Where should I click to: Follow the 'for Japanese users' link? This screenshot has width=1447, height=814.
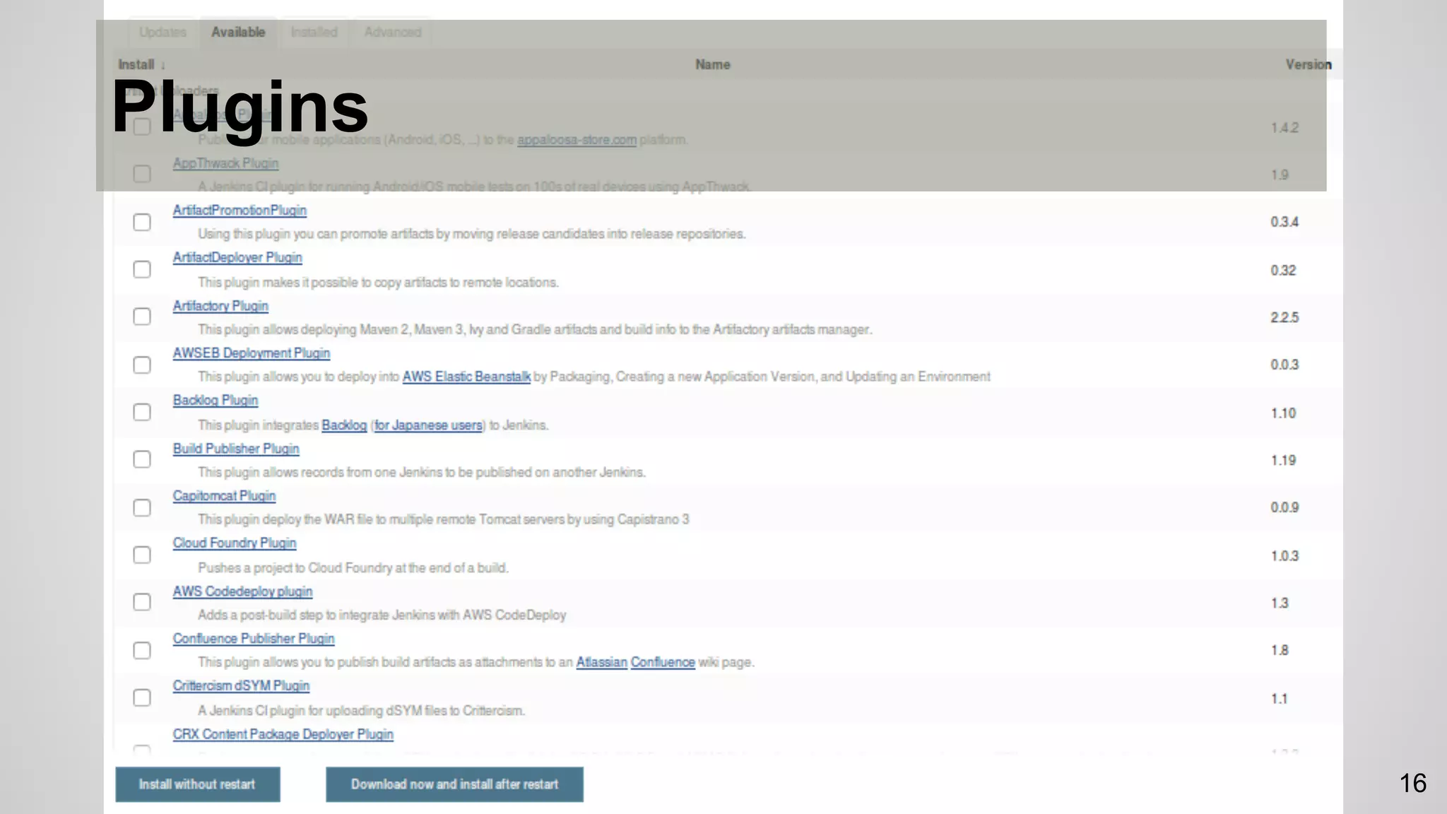pos(428,425)
